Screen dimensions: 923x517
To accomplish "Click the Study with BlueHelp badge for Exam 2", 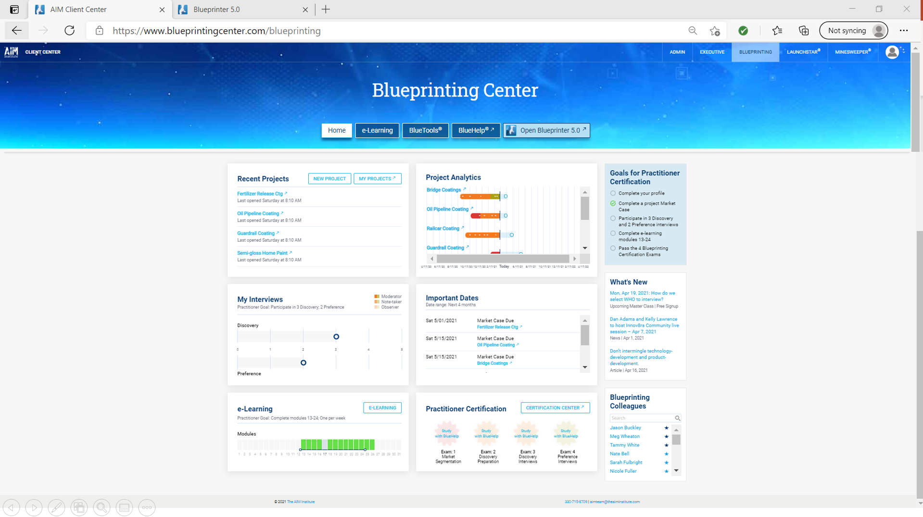I will pyautogui.click(x=486, y=433).
